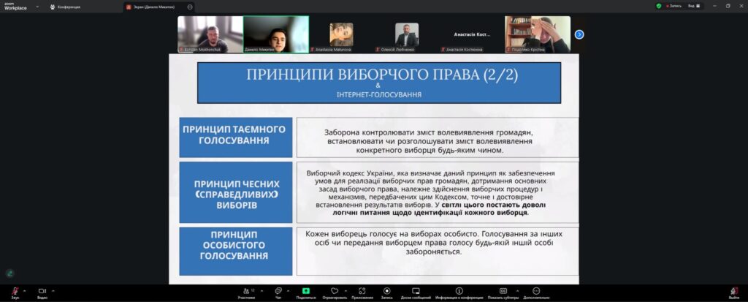Viewport: 748px width, 302px height.
Task: Open the Чат chat panel
Action: tap(278, 291)
